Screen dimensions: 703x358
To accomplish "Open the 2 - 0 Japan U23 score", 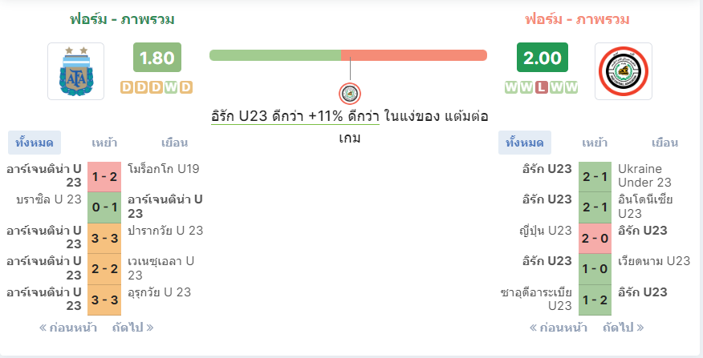I will pos(595,239).
